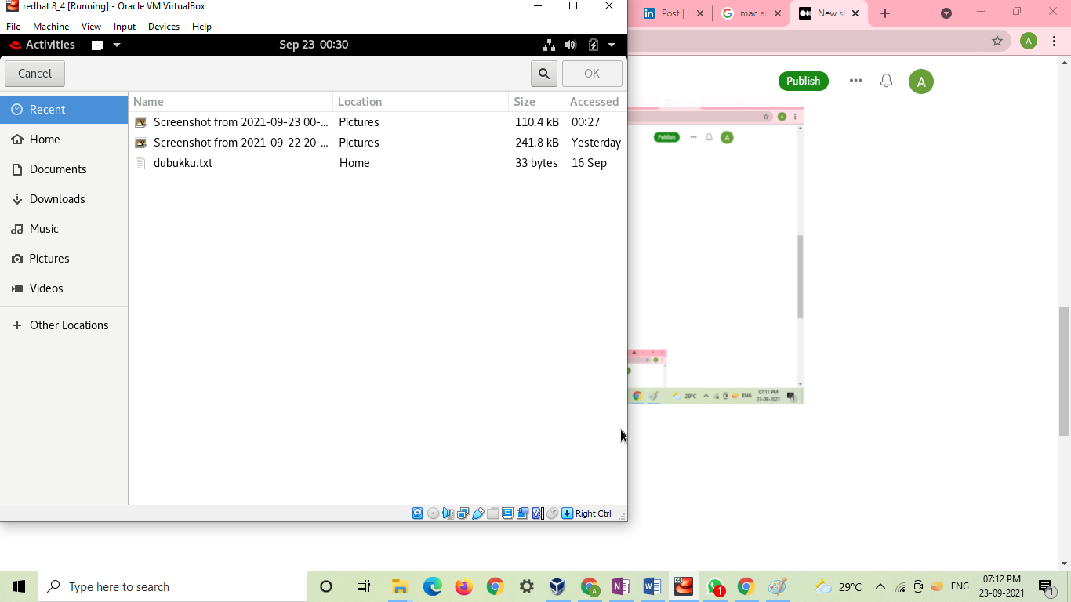Open Microsoft Word from the Windows taskbar

pos(652,586)
